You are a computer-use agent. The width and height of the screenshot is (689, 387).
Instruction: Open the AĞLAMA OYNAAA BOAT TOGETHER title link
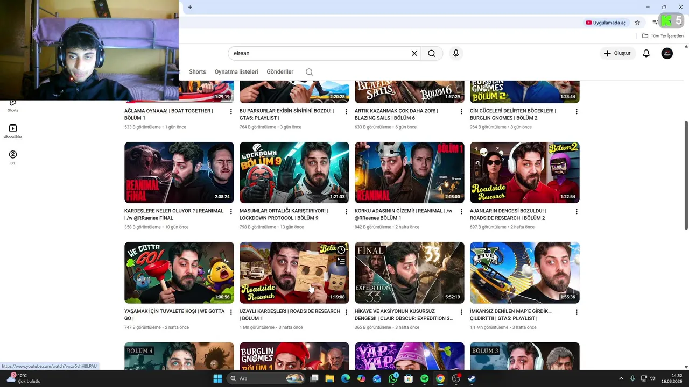(x=168, y=114)
